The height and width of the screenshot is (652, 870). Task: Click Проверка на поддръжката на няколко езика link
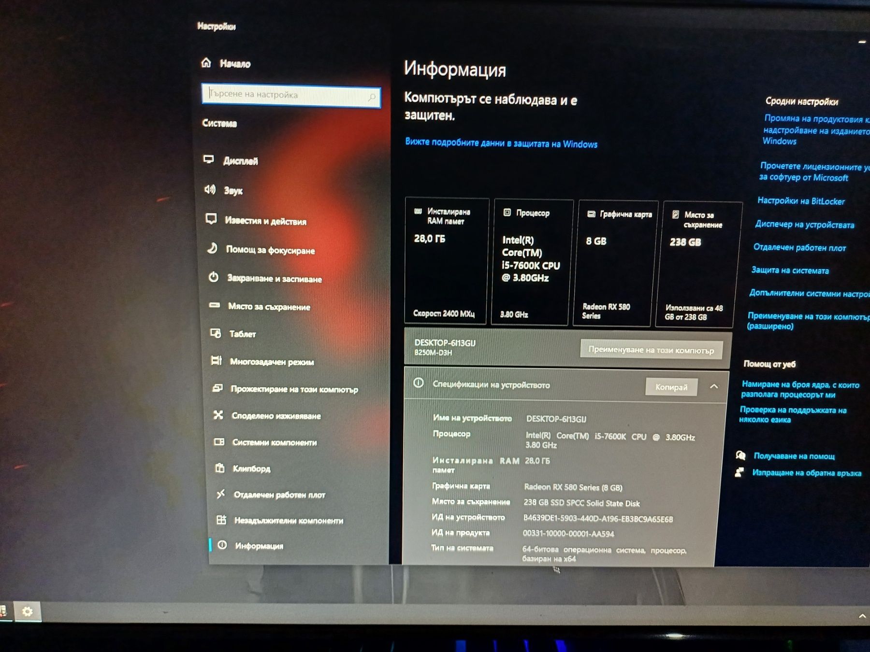click(793, 414)
